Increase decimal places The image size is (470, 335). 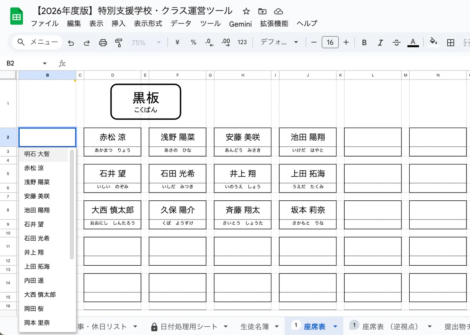226,42
